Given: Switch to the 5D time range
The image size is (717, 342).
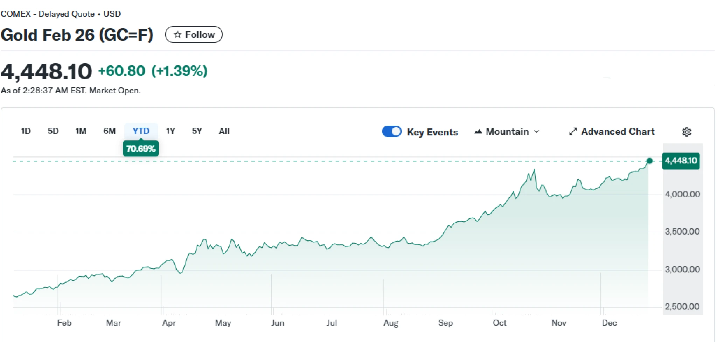Looking at the screenshot, I should [53, 131].
